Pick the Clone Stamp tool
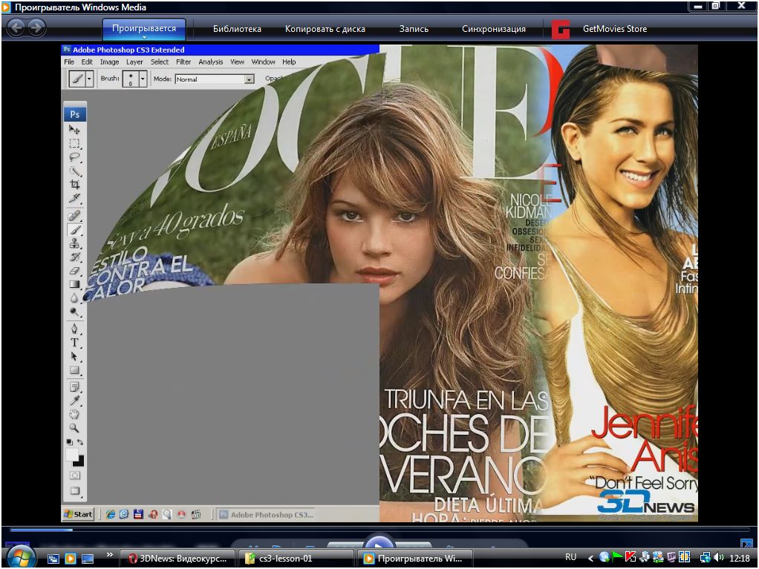 74,243
